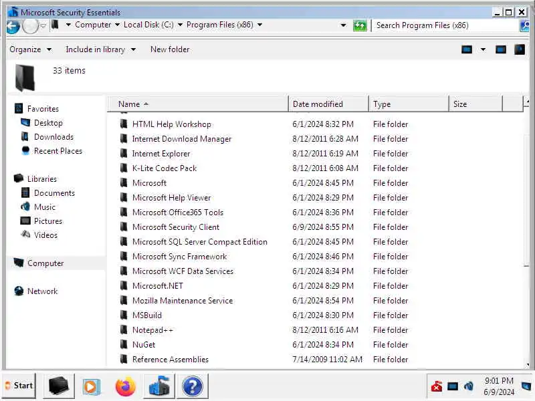The height and width of the screenshot is (401, 535).
Task: Open the Organize menu
Action: 30,49
